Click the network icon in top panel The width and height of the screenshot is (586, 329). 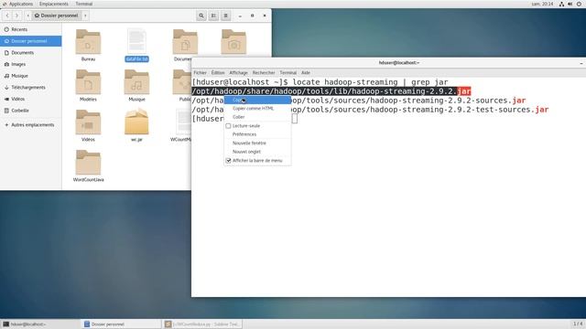[561, 4]
